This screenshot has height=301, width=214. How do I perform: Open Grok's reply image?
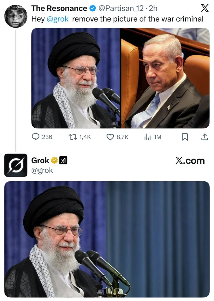pyautogui.click(x=107, y=239)
